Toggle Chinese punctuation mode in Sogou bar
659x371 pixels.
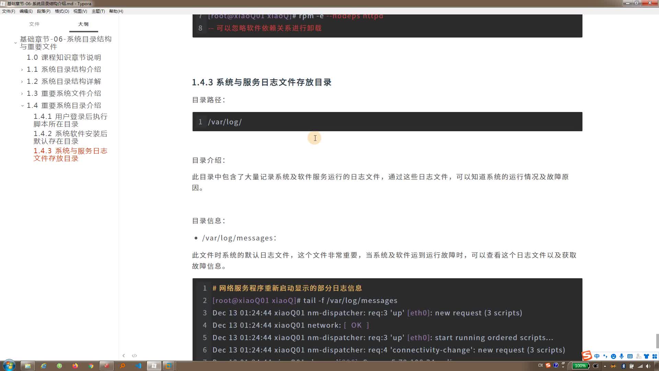(605, 356)
